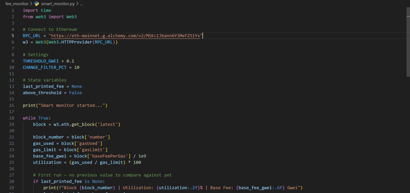The height and width of the screenshot is (193, 410).
Task: Click line number 24 in the gutter
Action: point(12,156)
